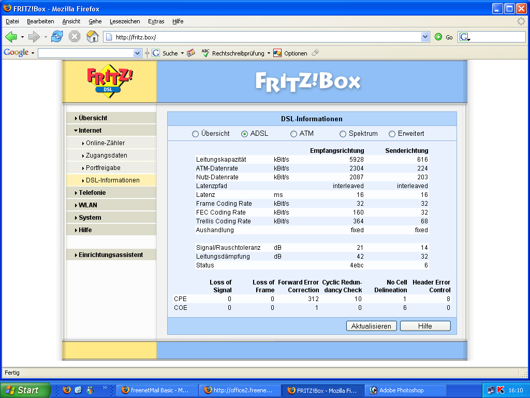Open the Zugangsdaten page
Screen dimensions: 530x398
tap(112, 155)
